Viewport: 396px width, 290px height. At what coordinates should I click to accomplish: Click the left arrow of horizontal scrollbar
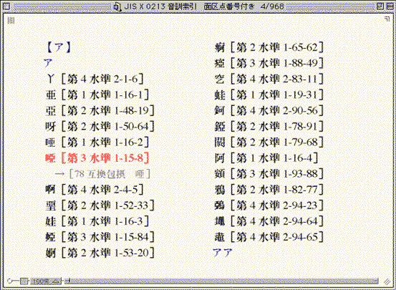67,281
